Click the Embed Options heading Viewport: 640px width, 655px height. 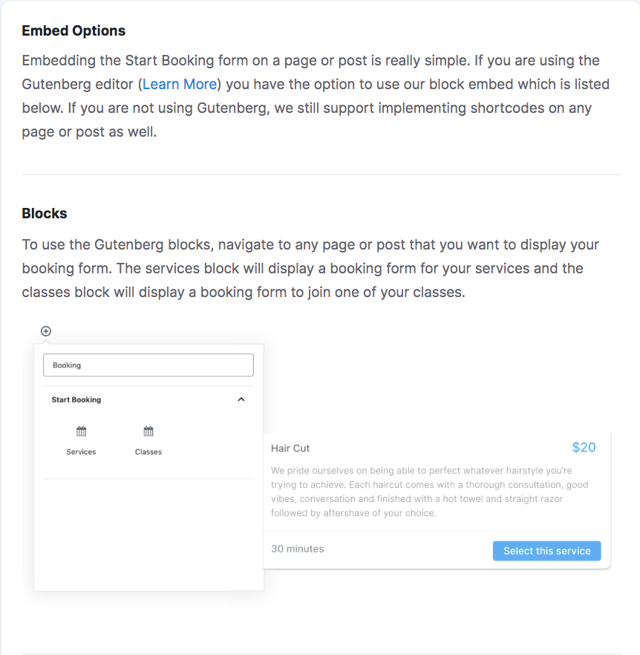coord(74,31)
